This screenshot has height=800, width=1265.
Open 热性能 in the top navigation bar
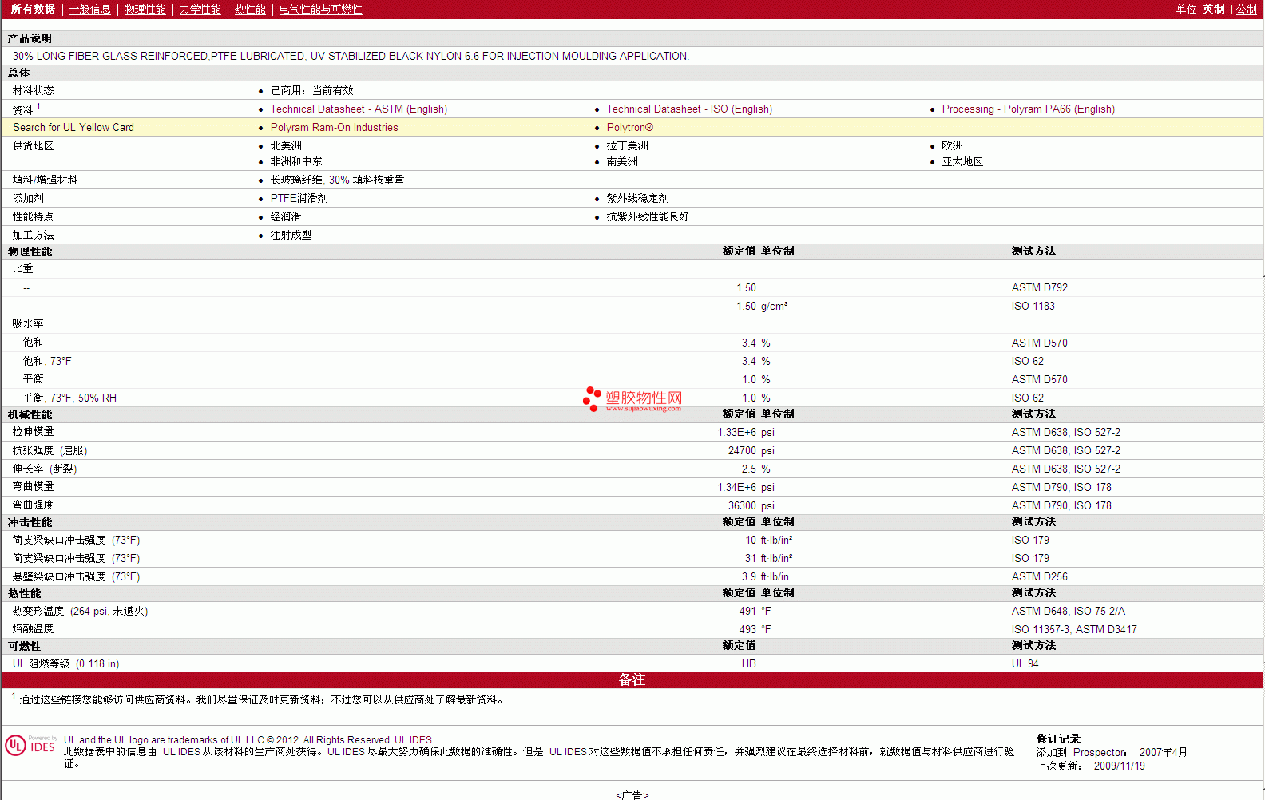click(250, 10)
